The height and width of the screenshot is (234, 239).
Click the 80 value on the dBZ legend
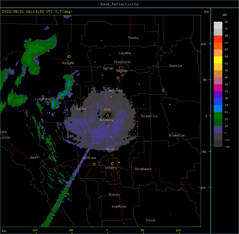pos(226,22)
